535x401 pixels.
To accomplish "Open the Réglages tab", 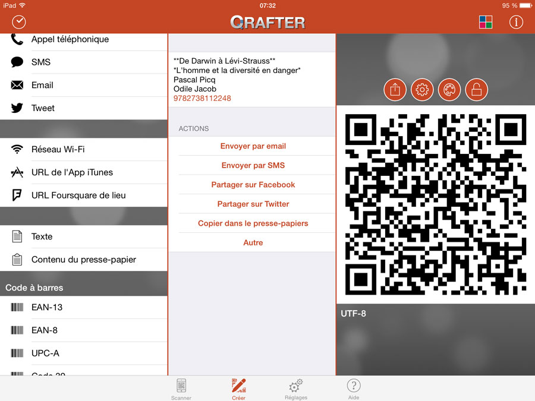I will click(296, 389).
